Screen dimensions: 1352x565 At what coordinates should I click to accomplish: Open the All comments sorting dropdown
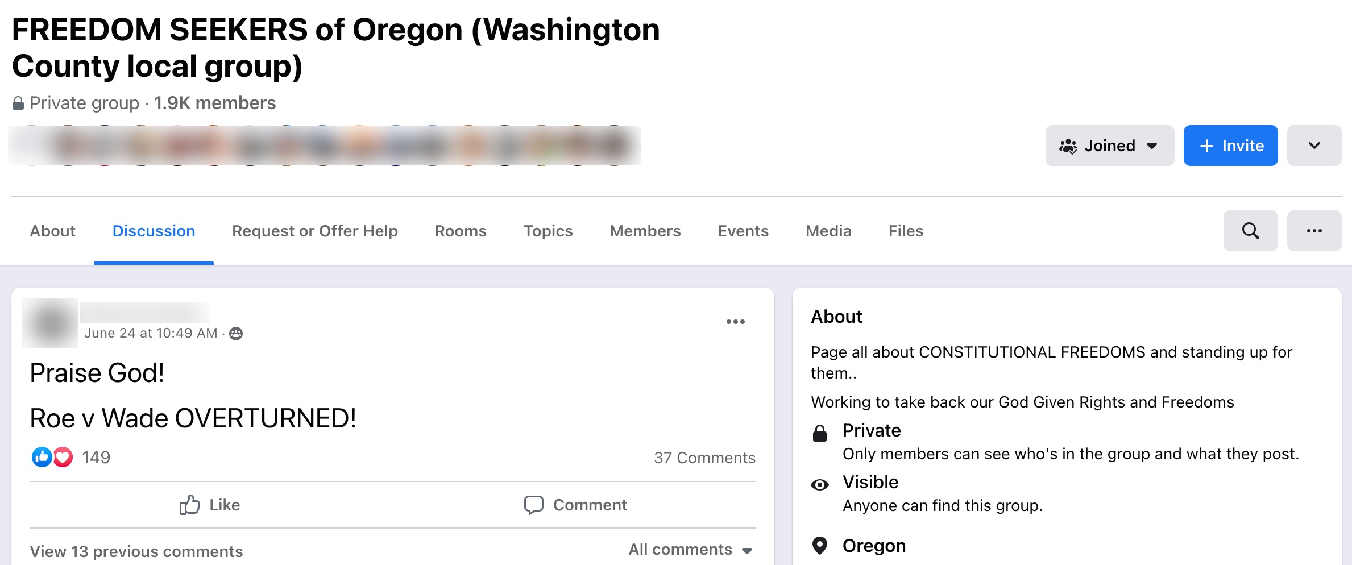(x=689, y=549)
